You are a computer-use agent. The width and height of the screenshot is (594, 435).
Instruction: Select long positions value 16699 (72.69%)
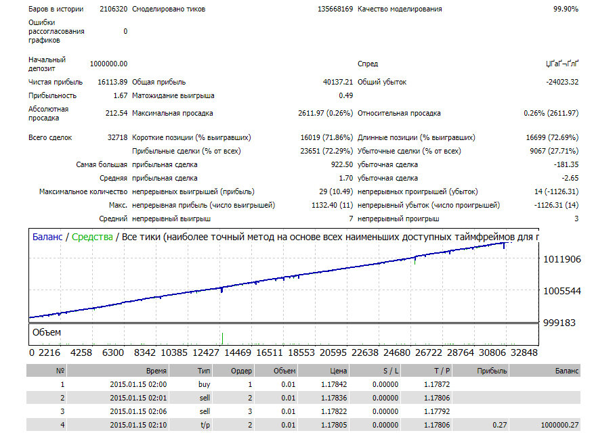click(552, 138)
